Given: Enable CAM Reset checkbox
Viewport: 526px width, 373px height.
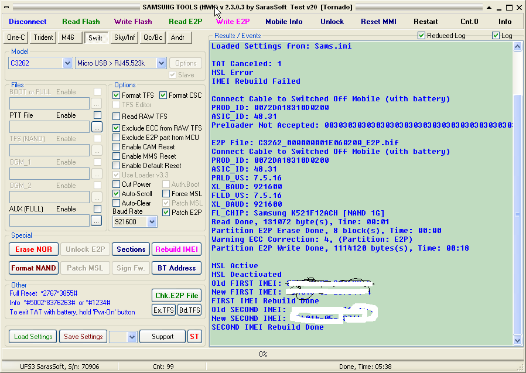Looking at the screenshot, I should coord(117,146).
